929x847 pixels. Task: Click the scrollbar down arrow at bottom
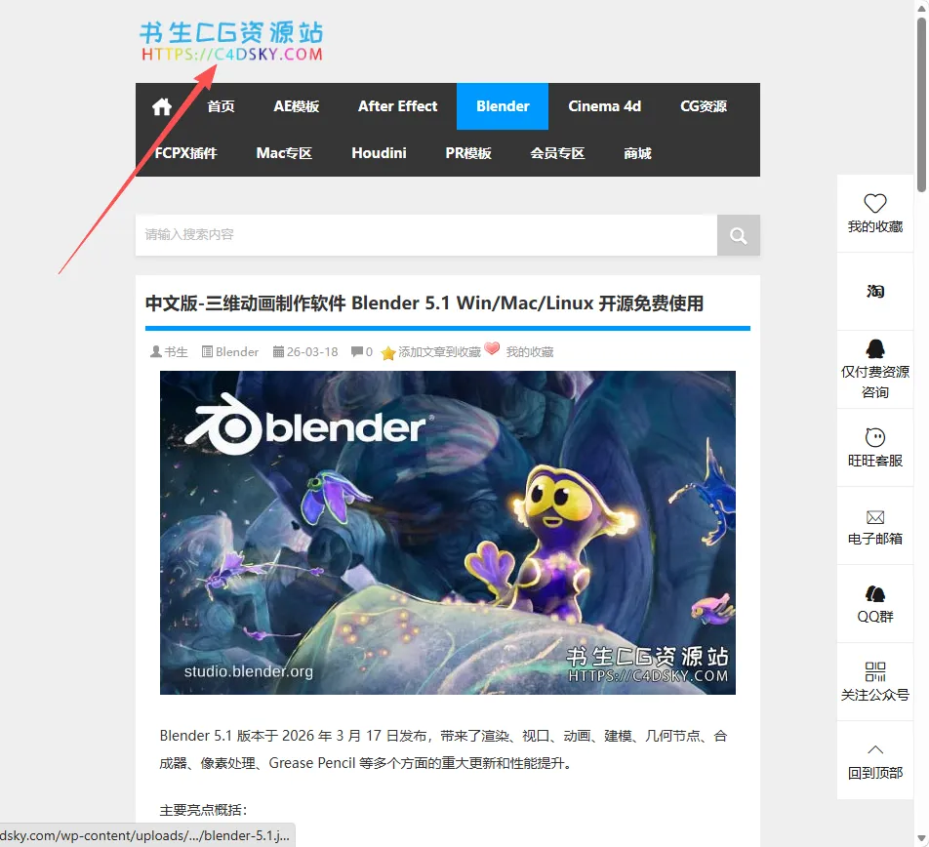[921, 838]
